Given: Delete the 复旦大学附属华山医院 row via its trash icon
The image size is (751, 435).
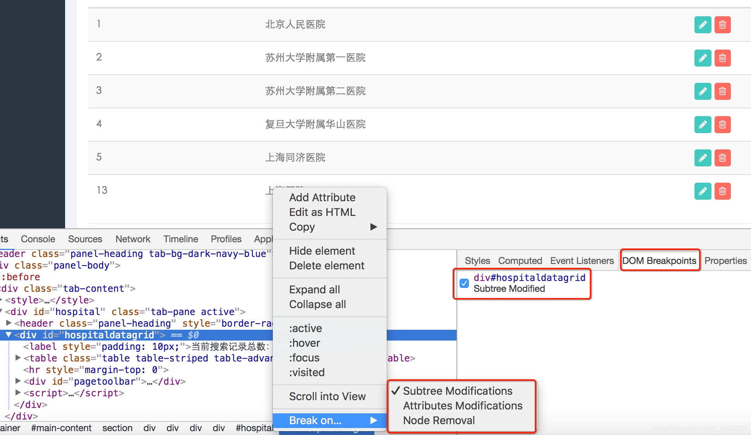Looking at the screenshot, I should pos(722,125).
